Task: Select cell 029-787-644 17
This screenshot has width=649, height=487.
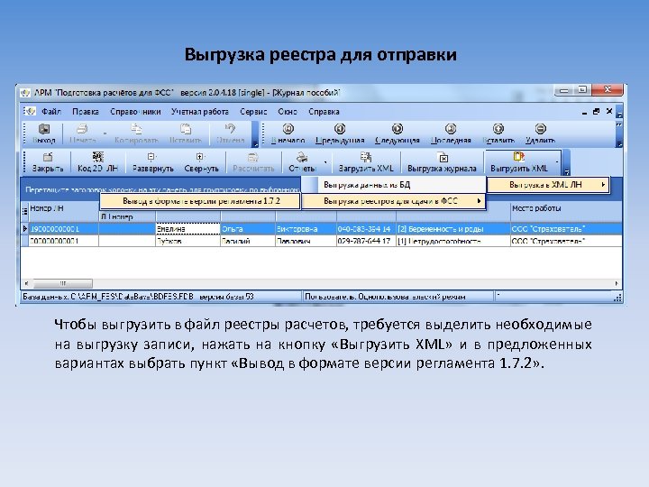Action: coord(366,241)
